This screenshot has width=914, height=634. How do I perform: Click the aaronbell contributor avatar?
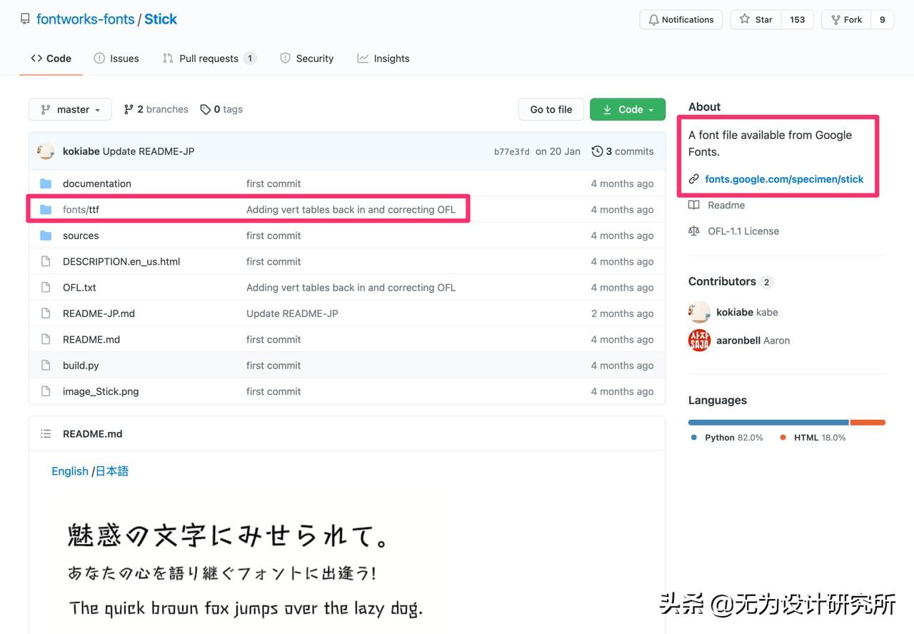tap(699, 340)
